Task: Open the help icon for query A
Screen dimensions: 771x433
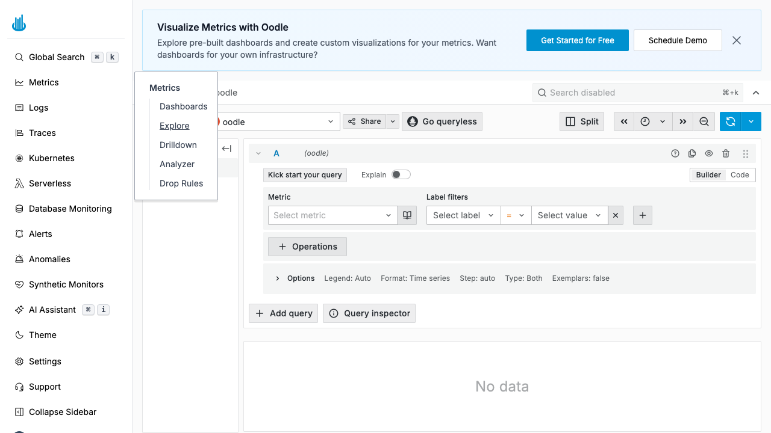Action: point(675,153)
